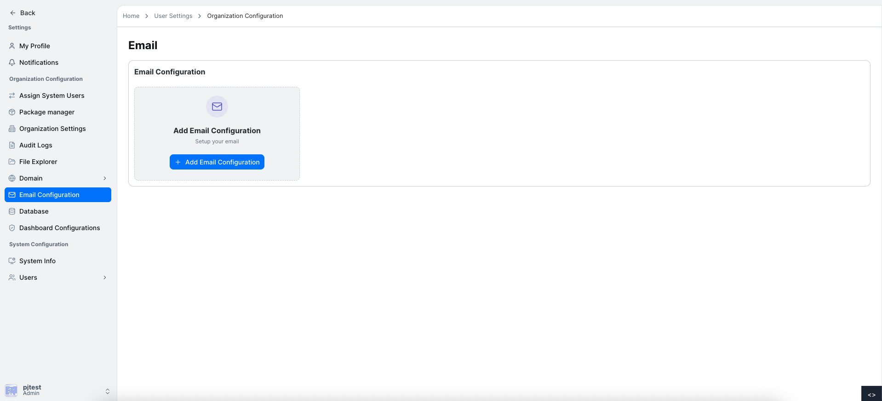Image resolution: width=882 pixels, height=401 pixels.
Task: Open File Explorer from sidebar
Action: [x=58, y=162]
